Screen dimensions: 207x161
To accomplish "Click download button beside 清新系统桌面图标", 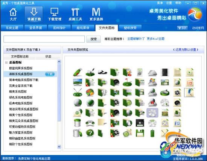I will point(50,74).
